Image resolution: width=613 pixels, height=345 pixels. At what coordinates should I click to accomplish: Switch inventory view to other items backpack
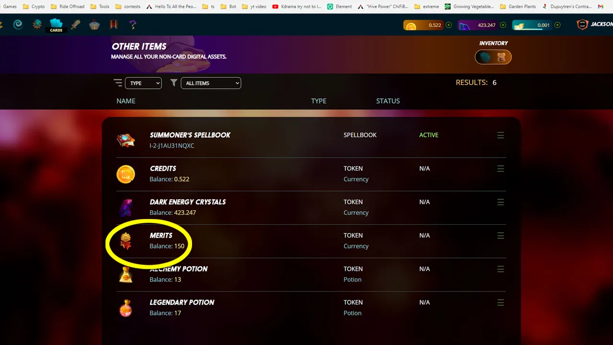coord(501,57)
